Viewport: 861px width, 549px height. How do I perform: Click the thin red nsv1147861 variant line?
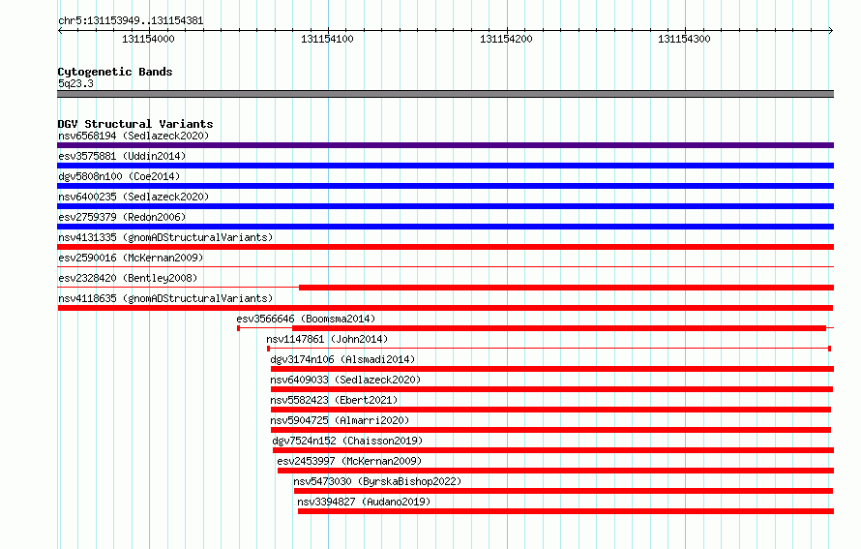pyautogui.click(x=549, y=349)
